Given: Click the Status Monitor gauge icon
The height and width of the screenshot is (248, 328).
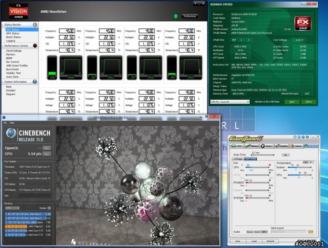Looking at the screenshot, I should pos(35,25).
